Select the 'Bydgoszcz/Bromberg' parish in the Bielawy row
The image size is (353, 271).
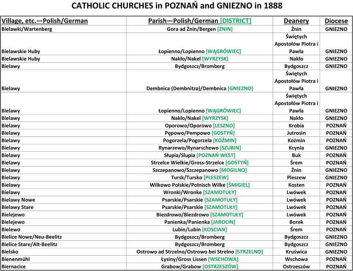click(x=200, y=66)
